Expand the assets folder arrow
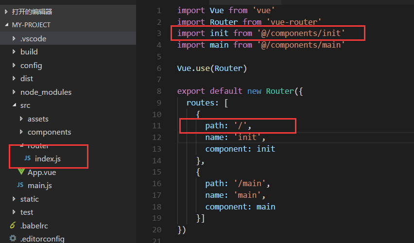The image size is (414, 243). (21, 119)
